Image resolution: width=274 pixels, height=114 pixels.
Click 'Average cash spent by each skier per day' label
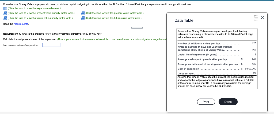(202, 59)
